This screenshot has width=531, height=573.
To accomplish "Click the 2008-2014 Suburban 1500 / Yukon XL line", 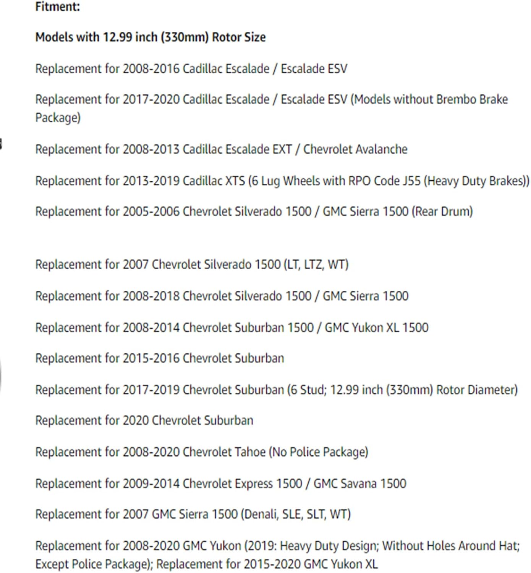I will pyautogui.click(x=232, y=328).
